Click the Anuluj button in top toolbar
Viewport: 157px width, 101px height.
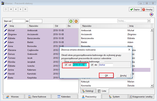tap(148, 9)
